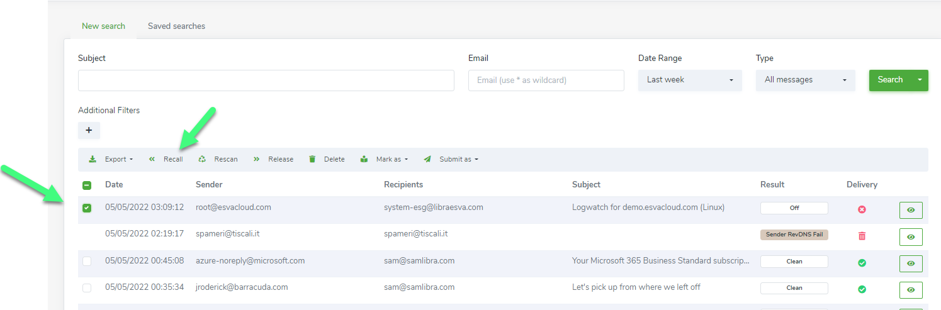
Task: Click the Rescan recycle icon
Action: click(202, 159)
